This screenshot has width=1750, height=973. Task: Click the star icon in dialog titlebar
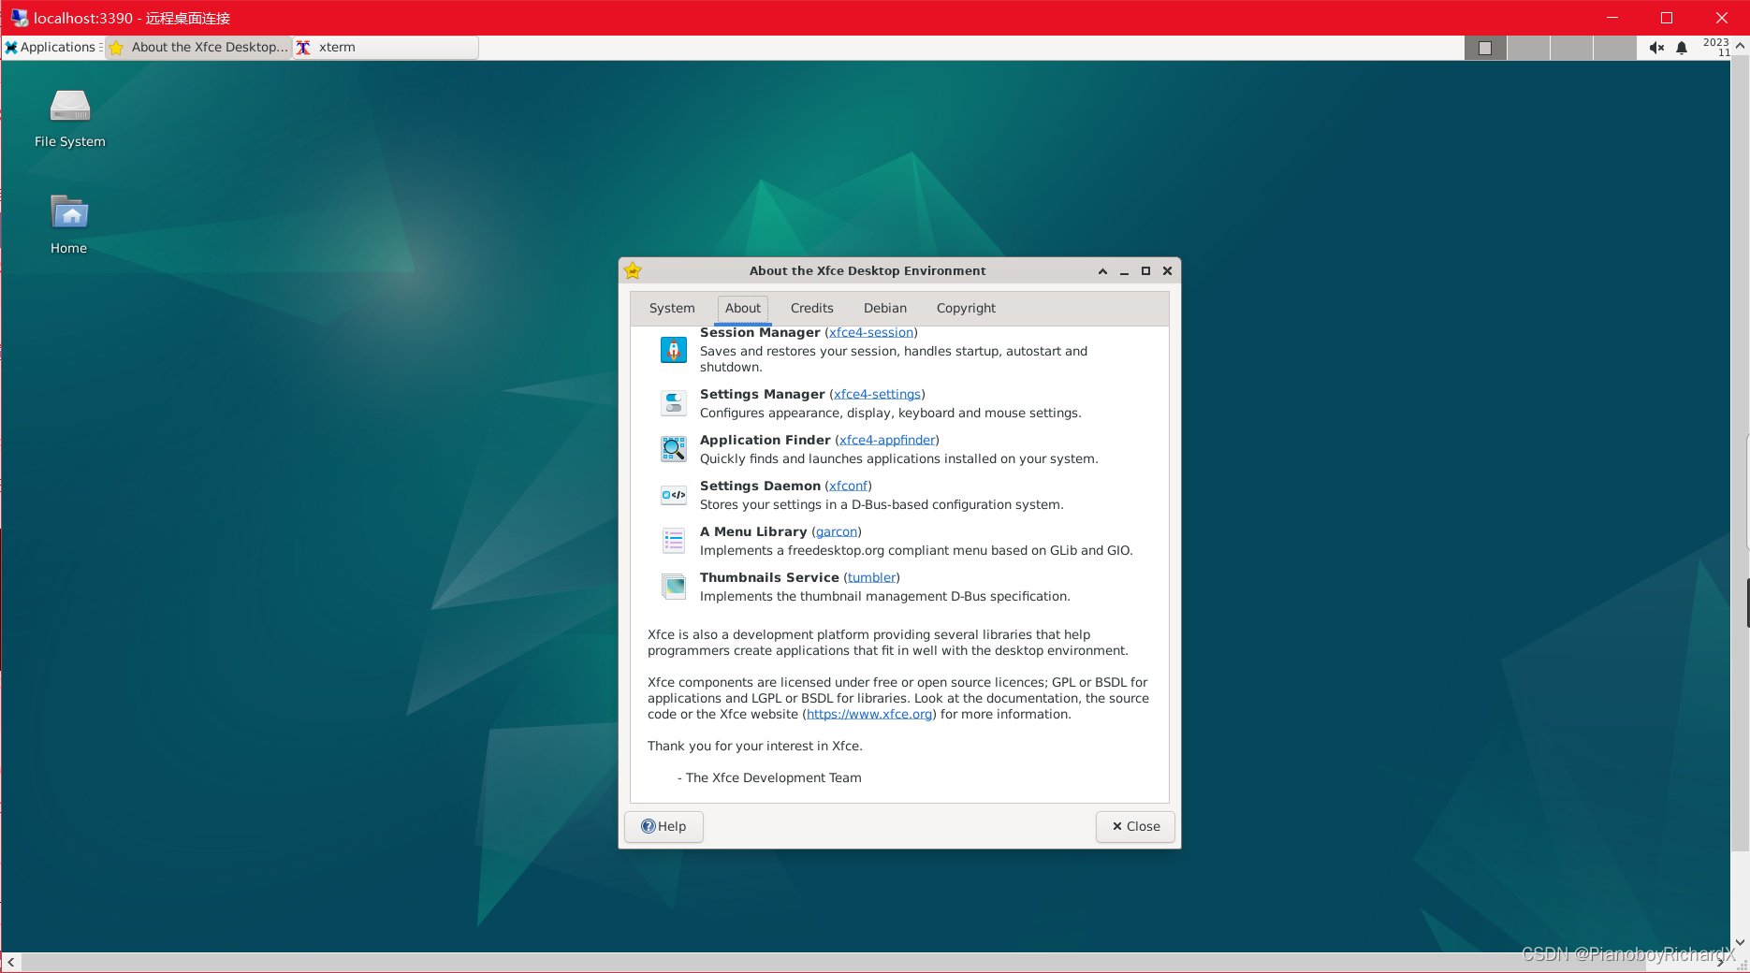click(634, 270)
